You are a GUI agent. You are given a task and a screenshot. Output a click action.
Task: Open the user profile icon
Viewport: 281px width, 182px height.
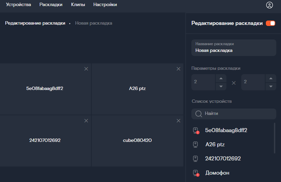click(269, 5)
